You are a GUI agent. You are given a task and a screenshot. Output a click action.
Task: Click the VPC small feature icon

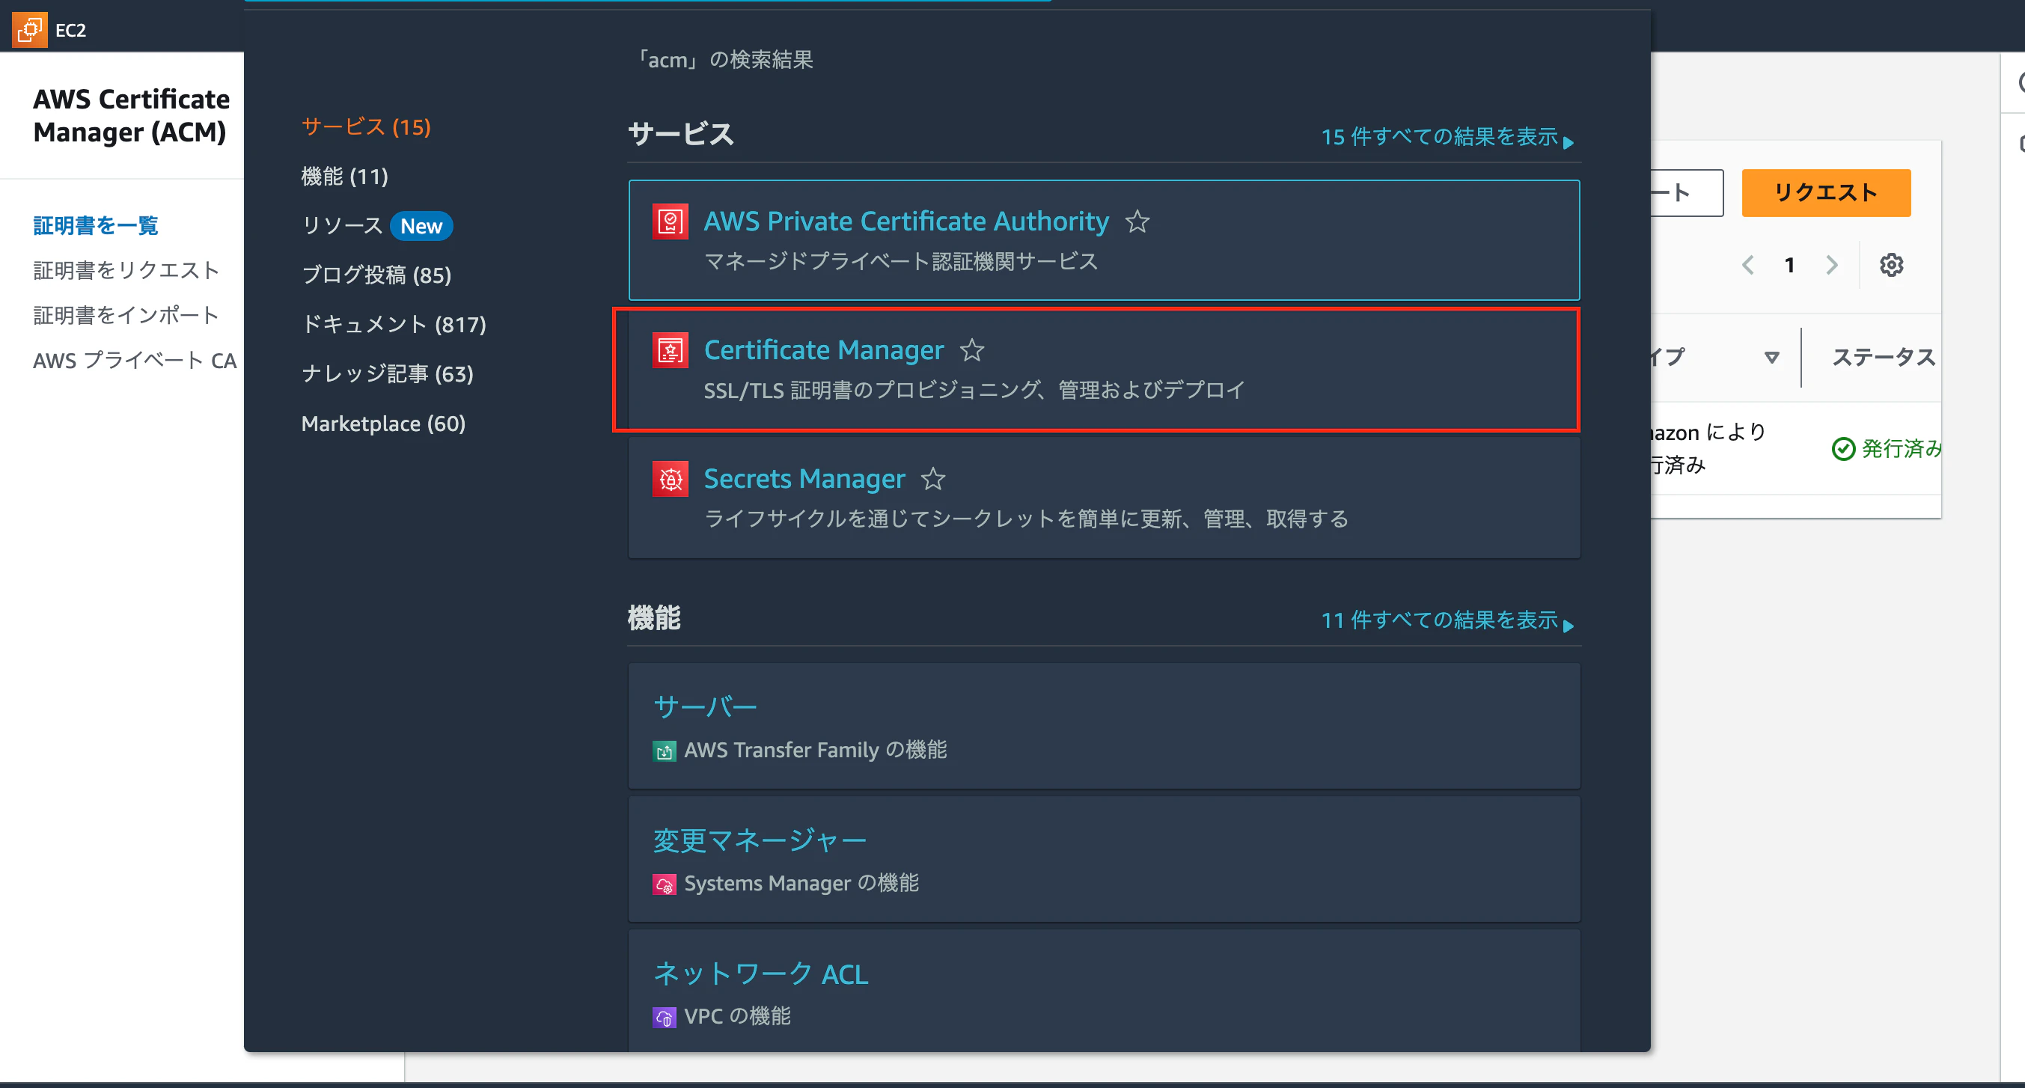[665, 1017]
